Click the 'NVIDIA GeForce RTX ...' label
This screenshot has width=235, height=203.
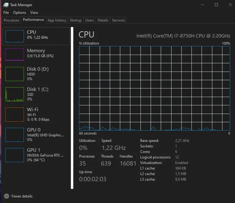coord(45,155)
